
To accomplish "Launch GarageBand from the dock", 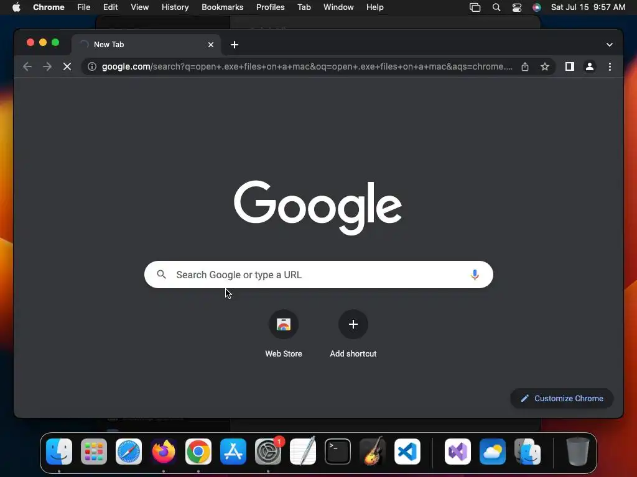I will coord(373,452).
